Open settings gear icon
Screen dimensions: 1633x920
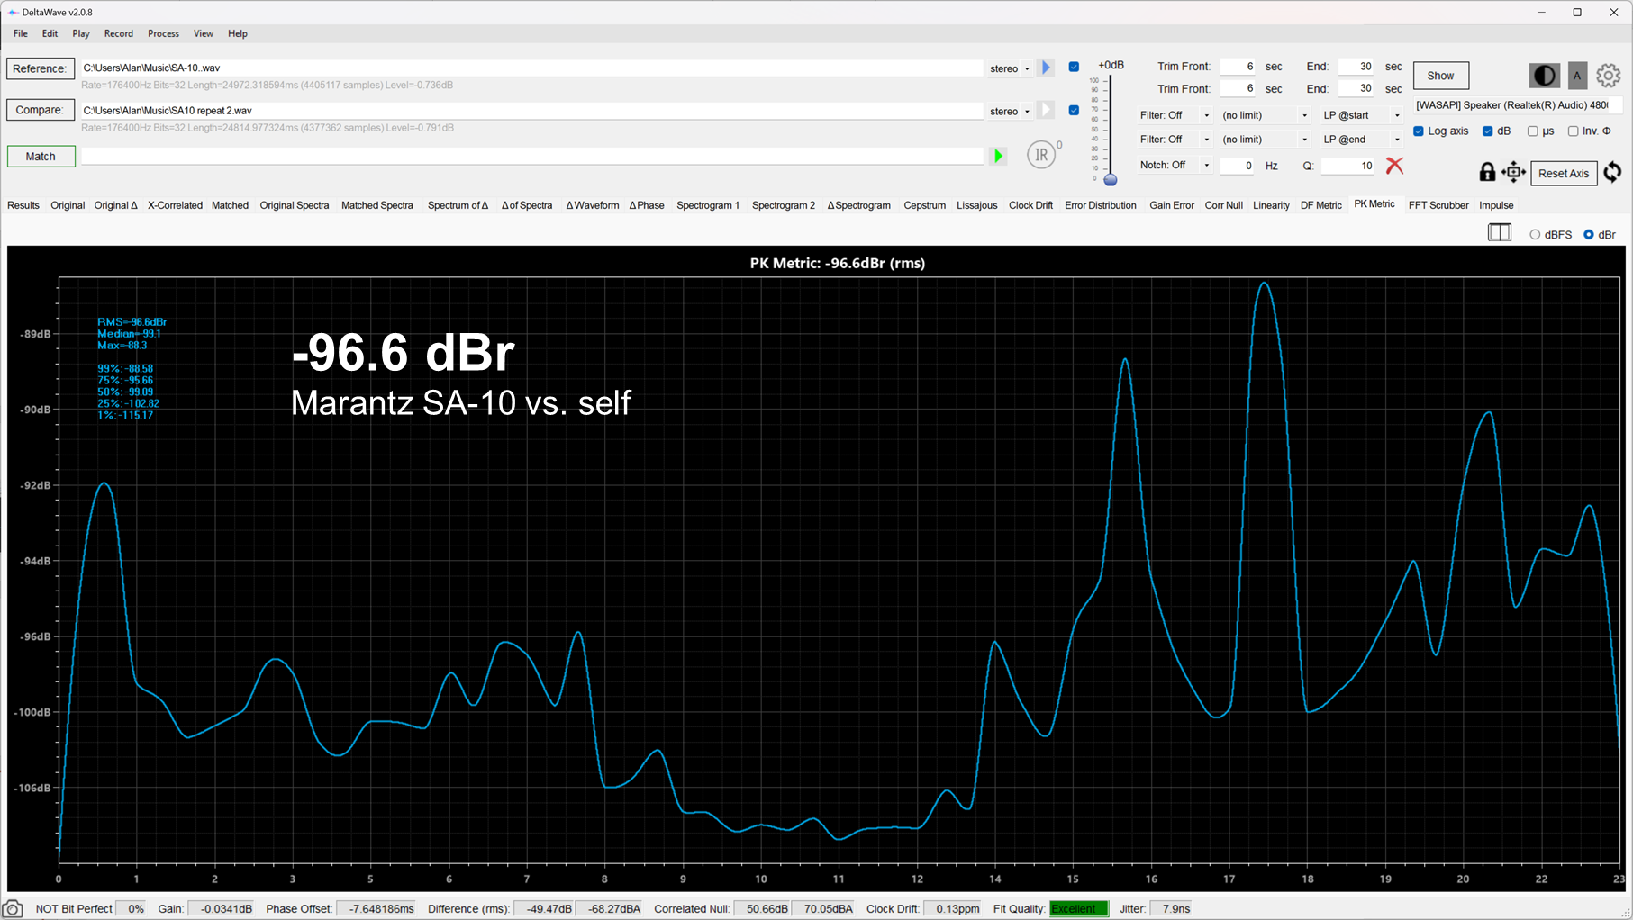point(1608,76)
